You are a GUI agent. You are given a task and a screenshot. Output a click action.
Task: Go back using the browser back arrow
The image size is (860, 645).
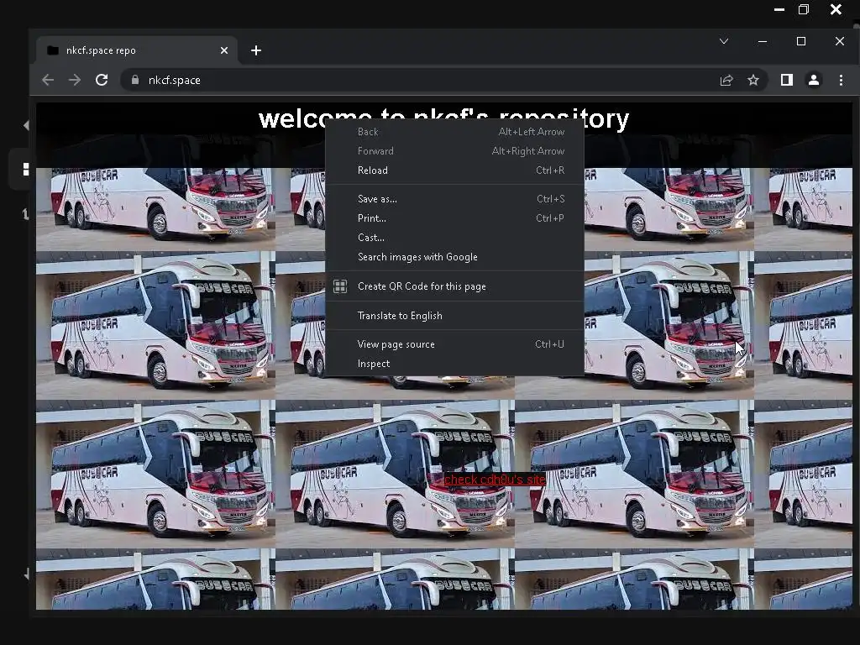click(x=48, y=80)
